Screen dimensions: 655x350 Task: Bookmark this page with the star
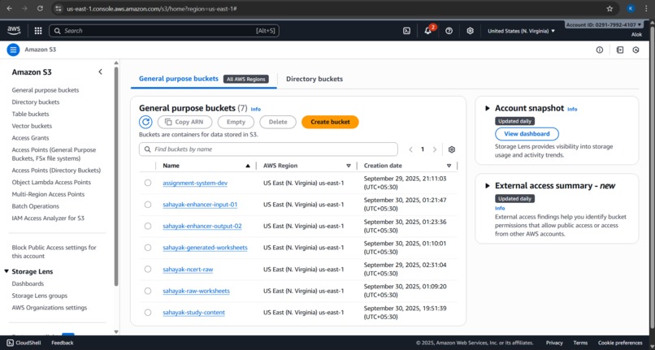(609, 8)
